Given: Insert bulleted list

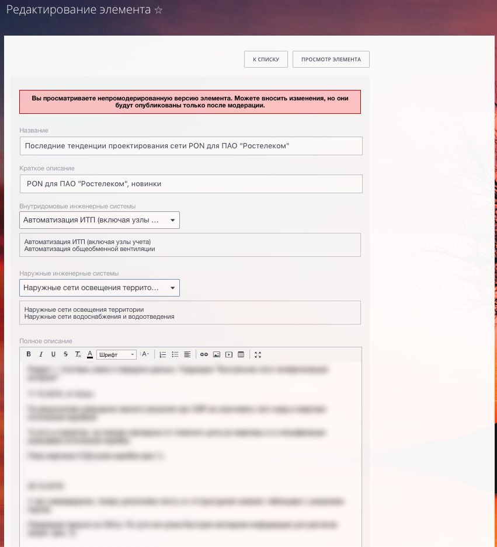Looking at the screenshot, I should pyautogui.click(x=175, y=354).
